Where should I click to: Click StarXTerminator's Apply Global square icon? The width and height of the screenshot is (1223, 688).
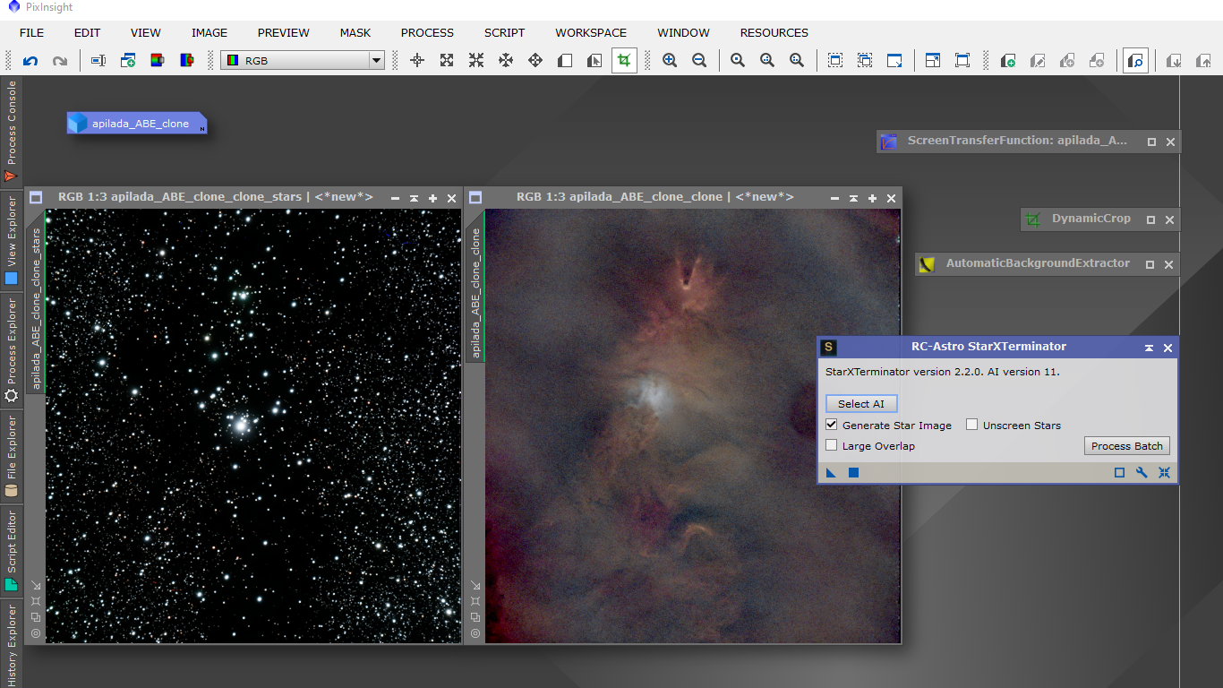click(853, 473)
